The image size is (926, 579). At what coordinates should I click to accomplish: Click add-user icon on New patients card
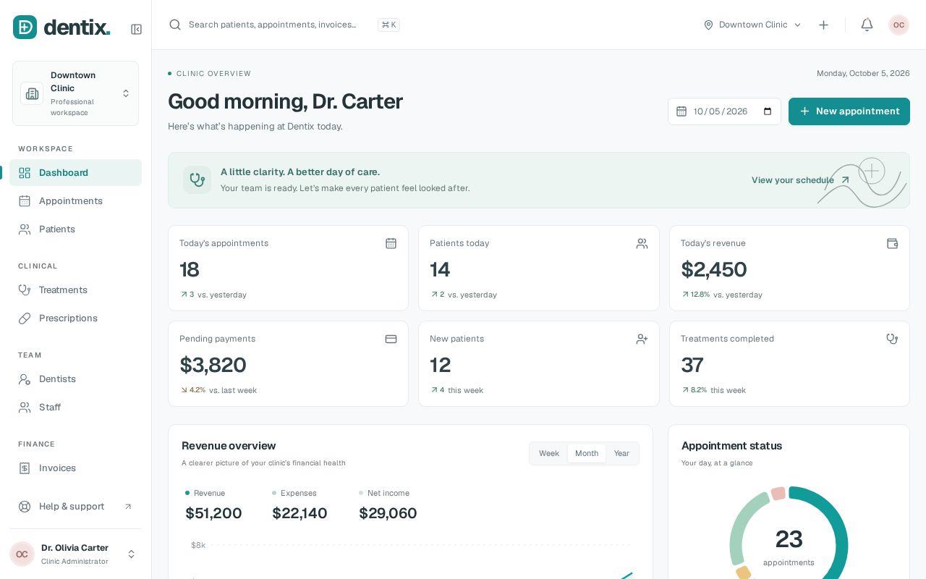click(642, 339)
